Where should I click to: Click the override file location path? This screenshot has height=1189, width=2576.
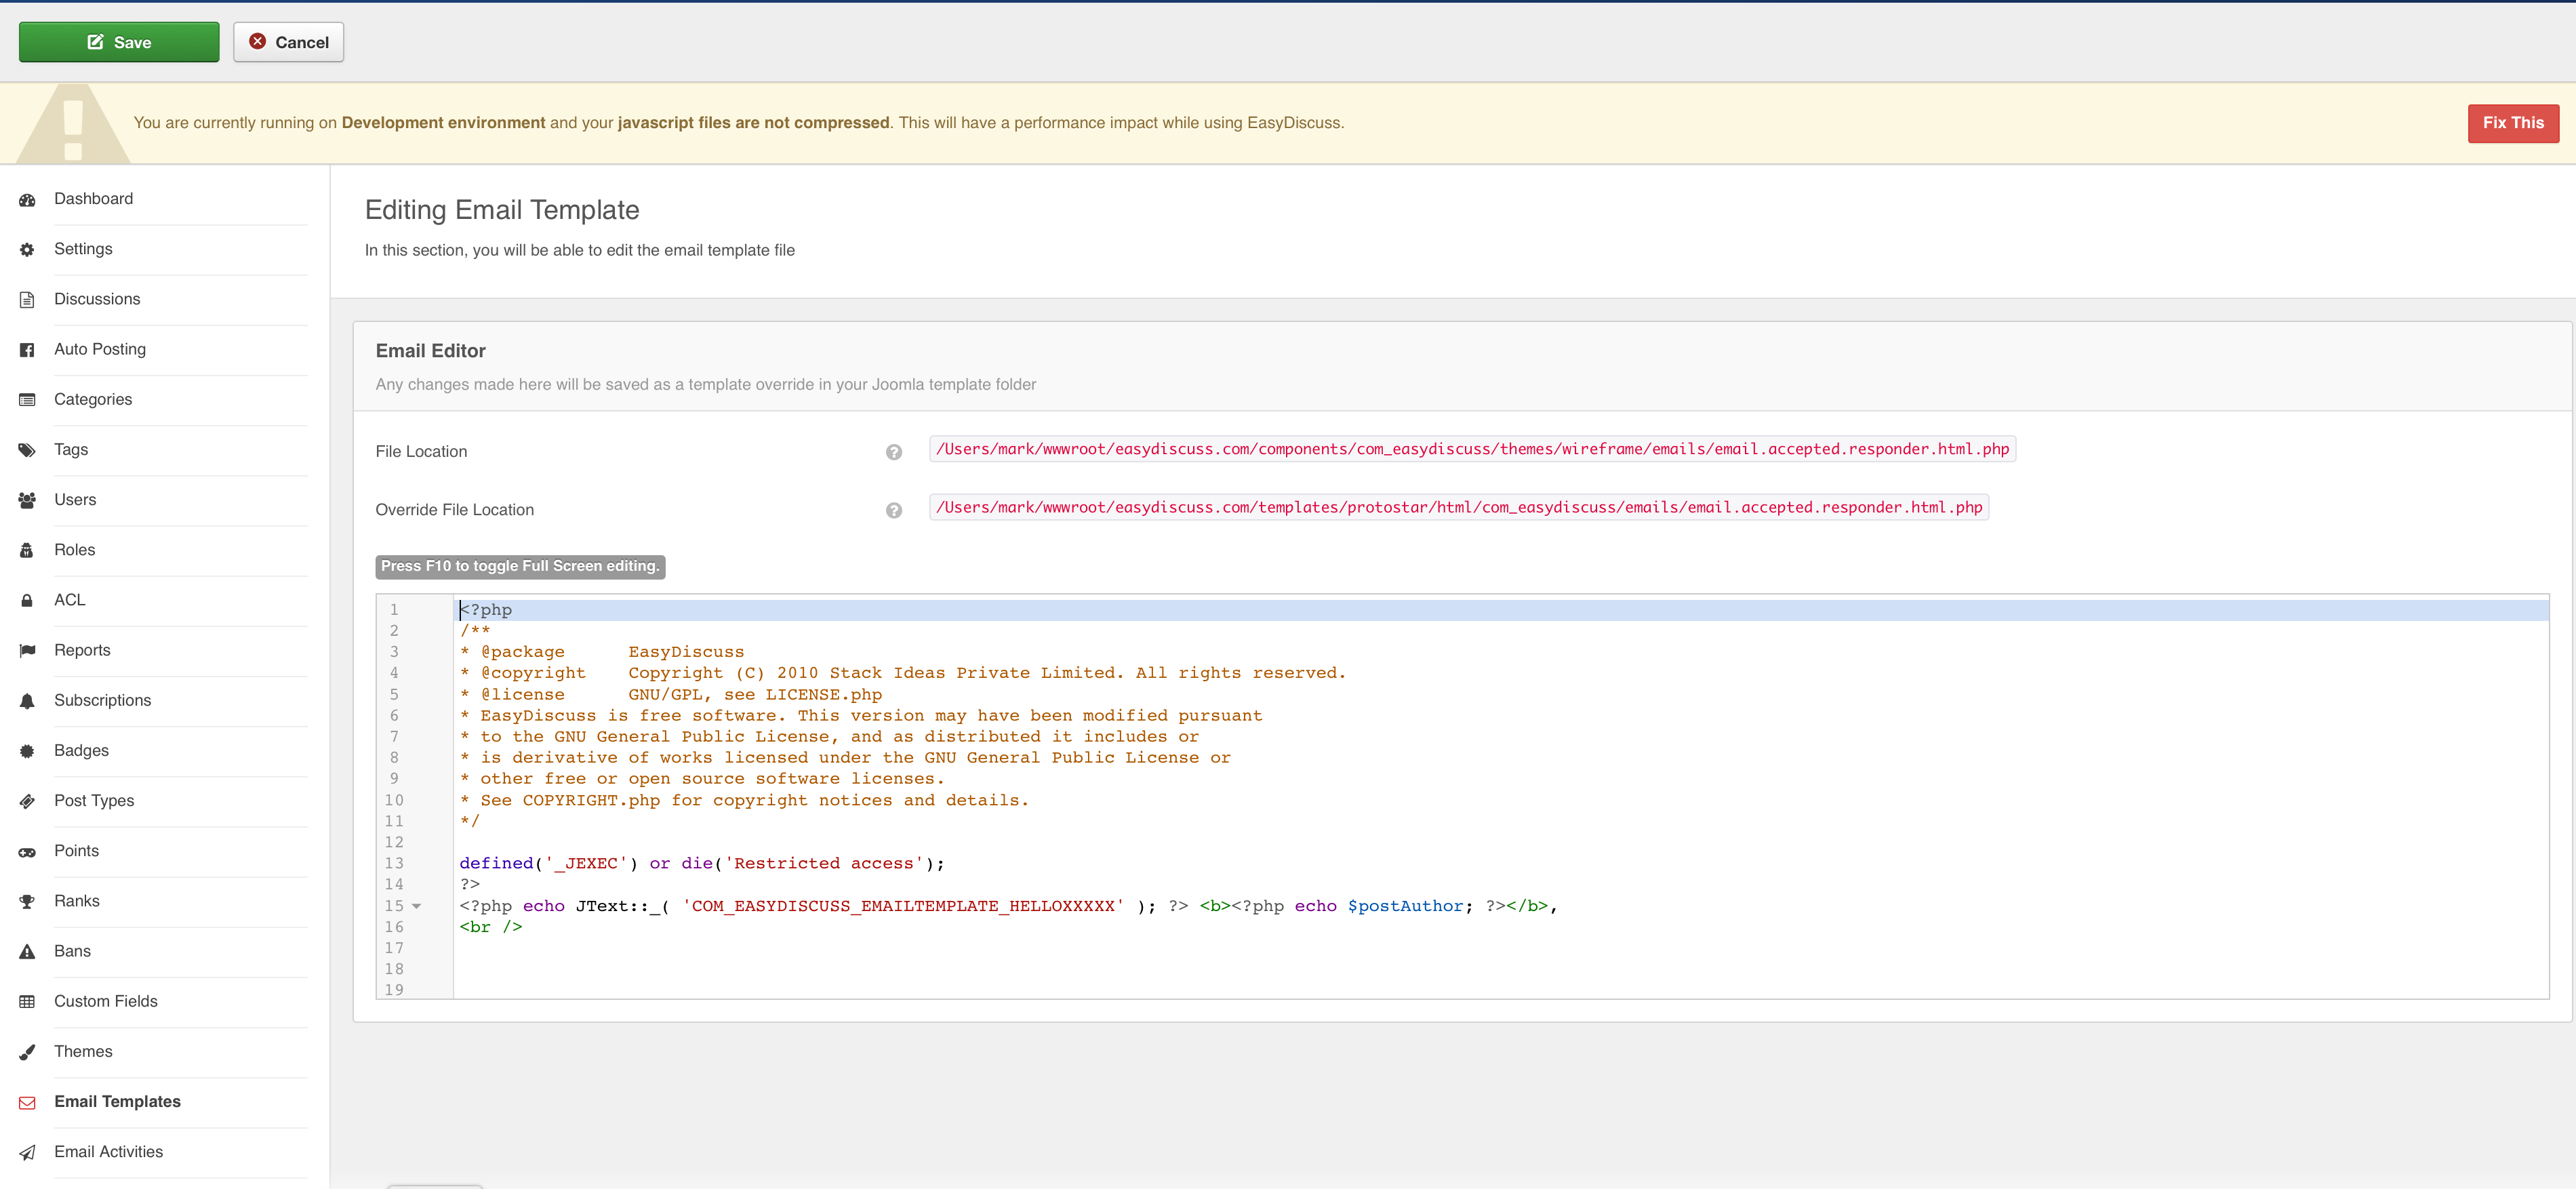tap(1458, 507)
